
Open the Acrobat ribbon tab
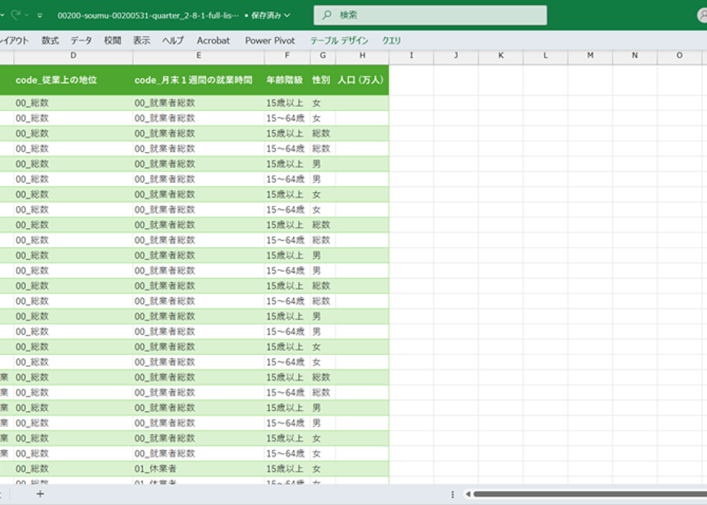point(213,41)
